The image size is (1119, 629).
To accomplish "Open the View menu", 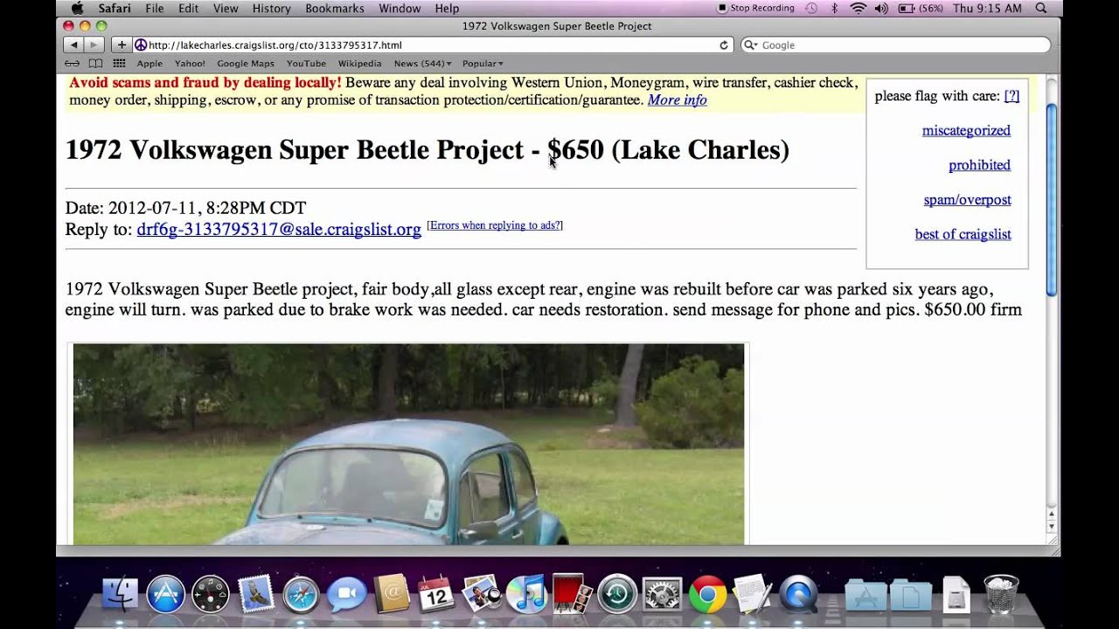I will coord(226,9).
